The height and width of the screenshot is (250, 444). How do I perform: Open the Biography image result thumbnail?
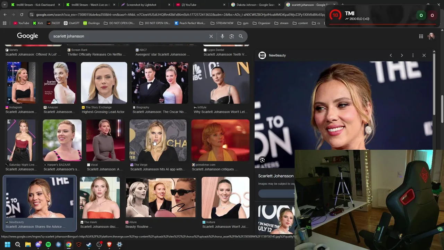click(x=160, y=83)
